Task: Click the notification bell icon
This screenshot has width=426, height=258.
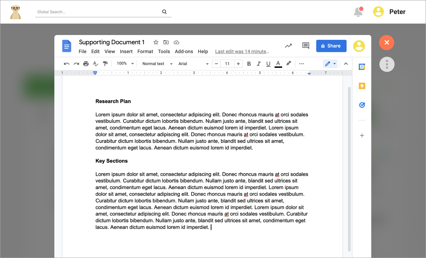Action: pos(358,12)
